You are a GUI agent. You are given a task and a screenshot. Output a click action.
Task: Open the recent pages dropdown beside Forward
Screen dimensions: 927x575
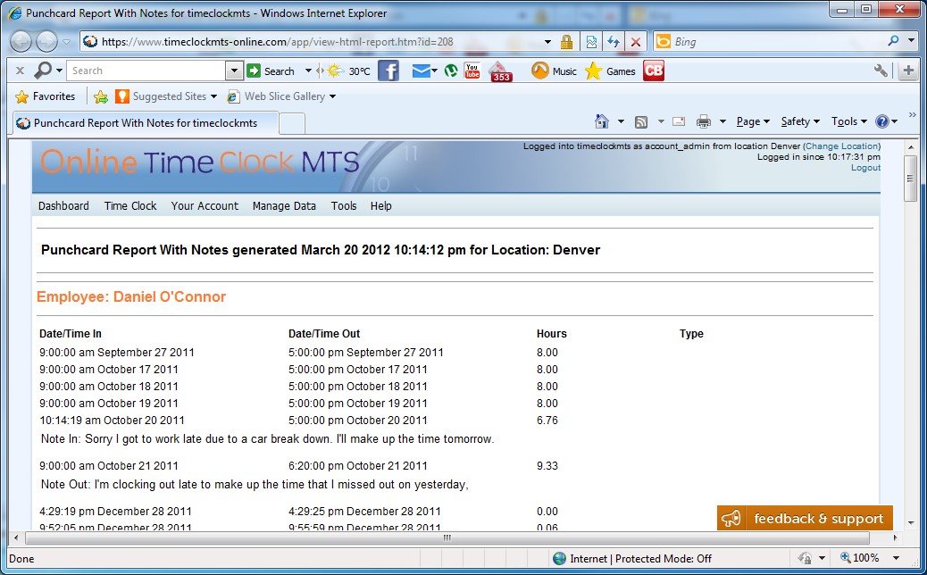(66, 42)
